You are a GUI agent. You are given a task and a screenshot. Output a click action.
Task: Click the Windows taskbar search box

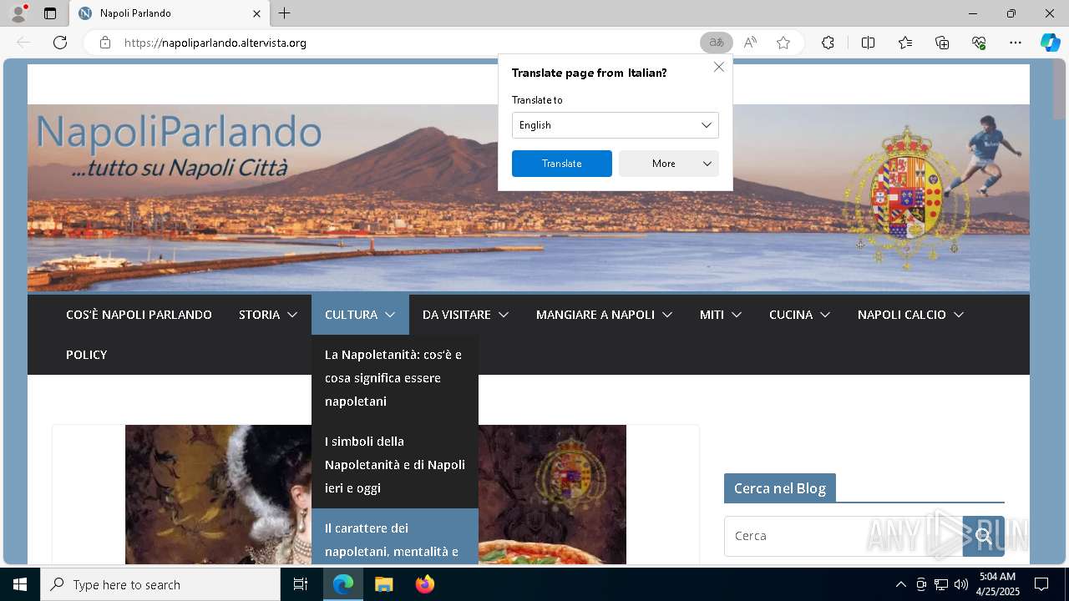[160, 584]
